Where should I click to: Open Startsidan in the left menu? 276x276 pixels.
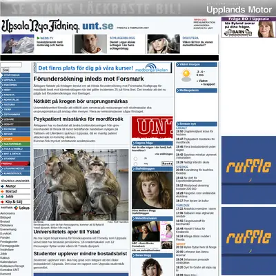tap(15, 75)
